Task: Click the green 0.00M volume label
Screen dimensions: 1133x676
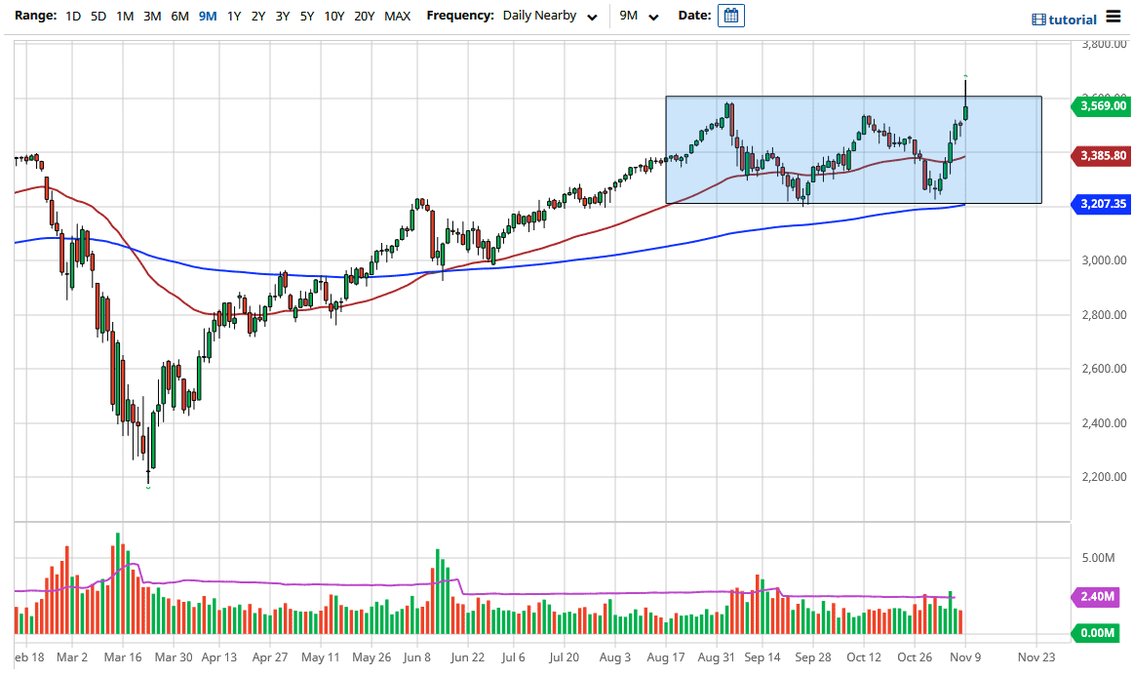Action: pyautogui.click(x=1096, y=633)
